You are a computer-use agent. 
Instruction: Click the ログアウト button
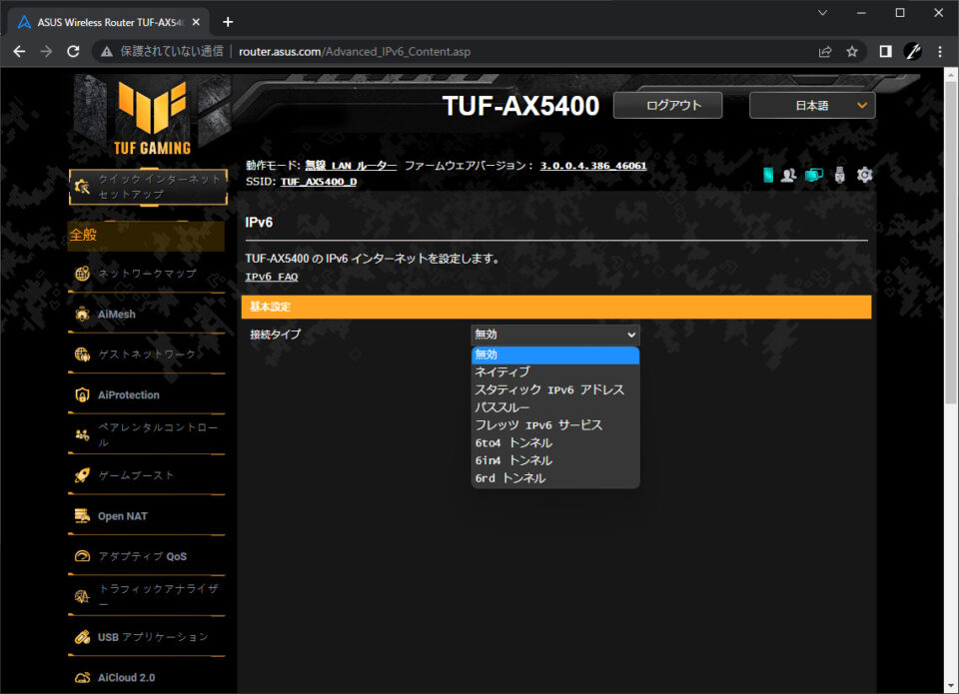point(668,105)
